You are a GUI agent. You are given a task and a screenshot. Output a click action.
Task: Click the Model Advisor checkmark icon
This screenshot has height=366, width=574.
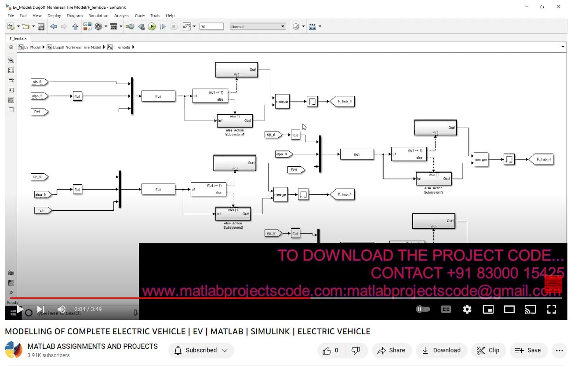pos(296,27)
